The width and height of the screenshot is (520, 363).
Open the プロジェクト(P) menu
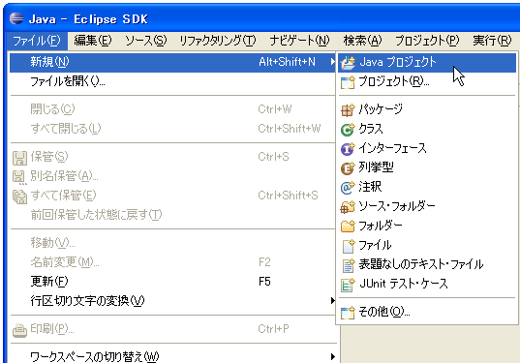tap(427, 41)
